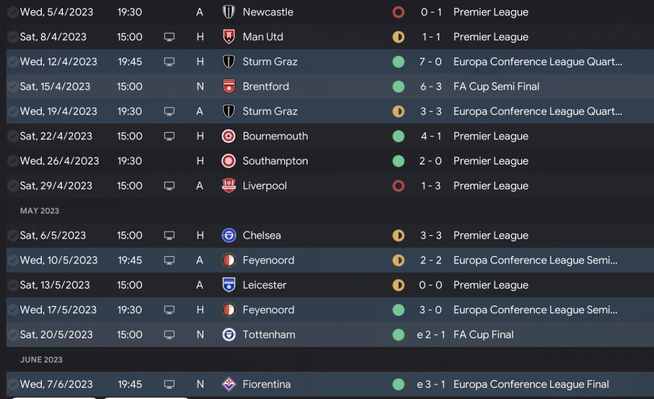Open the Bournemouth team name link
Screen dimensions: 654x399
pos(275,136)
